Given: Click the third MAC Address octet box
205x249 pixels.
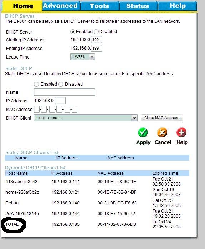Looking at the screenshot, I should [52, 109].
